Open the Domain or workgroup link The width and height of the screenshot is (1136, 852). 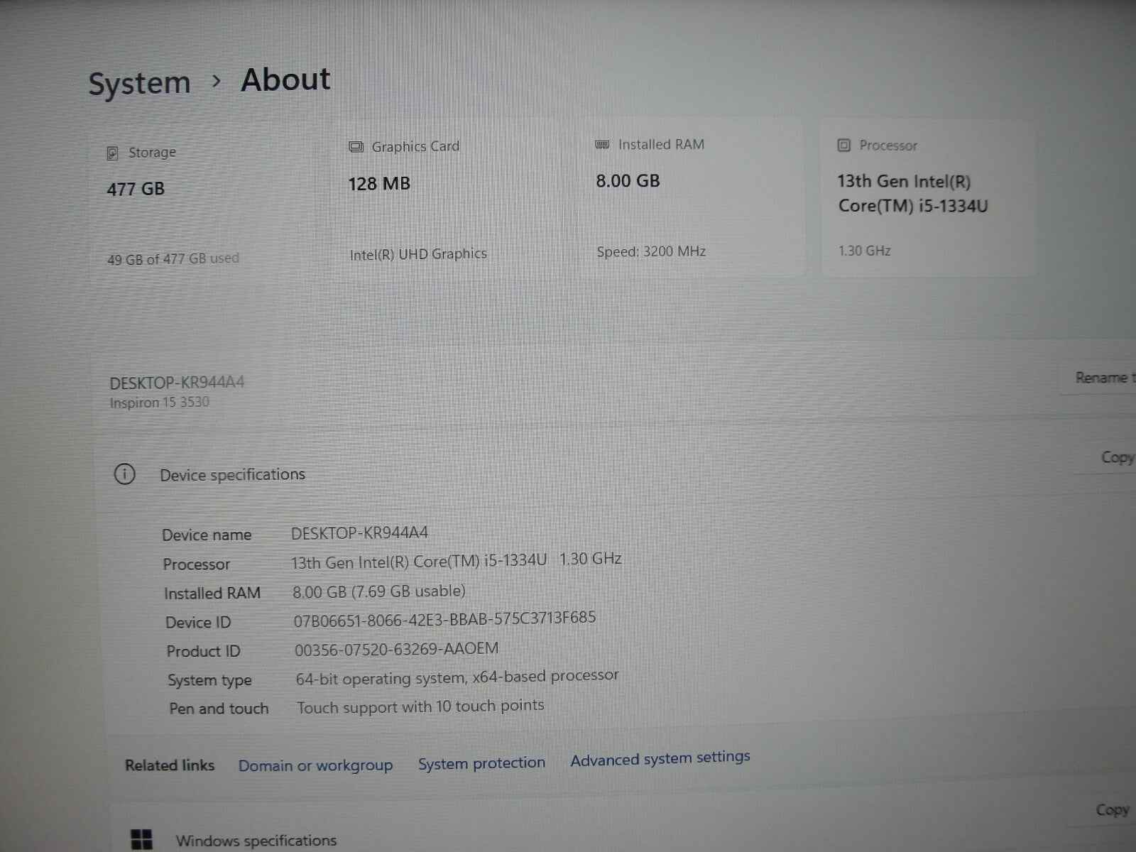pyautogui.click(x=316, y=765)
